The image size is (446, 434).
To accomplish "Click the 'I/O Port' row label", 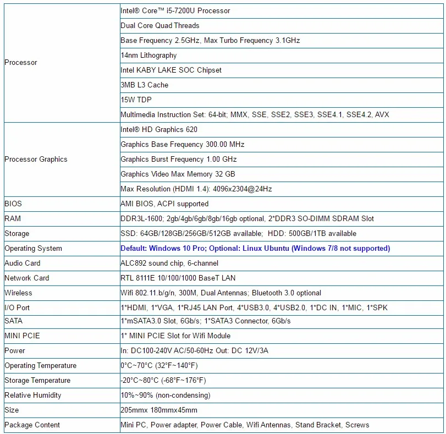I will click(x=62, y=307).
